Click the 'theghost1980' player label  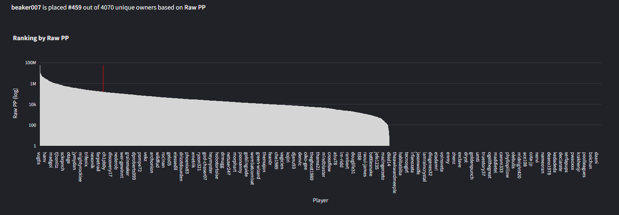click(x=312, y=166)
